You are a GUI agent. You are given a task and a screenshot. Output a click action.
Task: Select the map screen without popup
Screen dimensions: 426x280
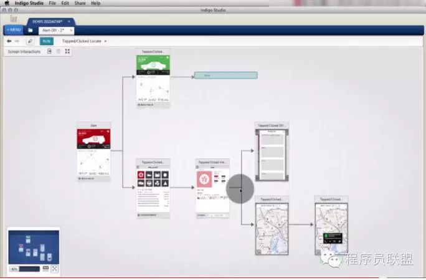272,226
